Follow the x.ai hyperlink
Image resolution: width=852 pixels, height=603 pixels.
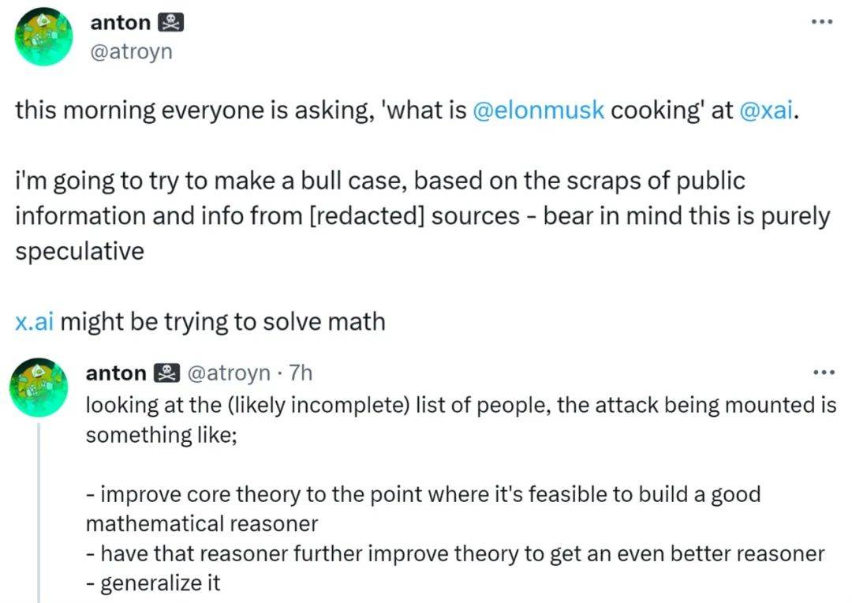[35, 322]
